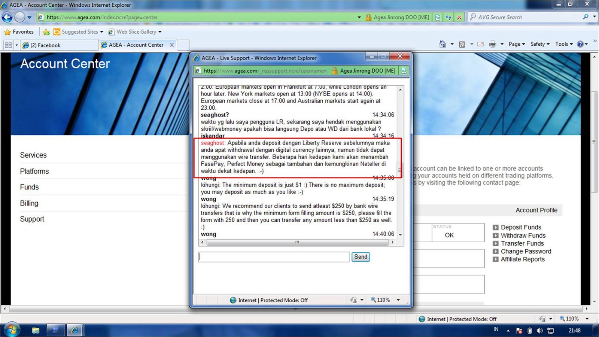Click the Add to Favorites bar star icon
Viewport: 599px width, 337px height.
click(x=46, y=32)
